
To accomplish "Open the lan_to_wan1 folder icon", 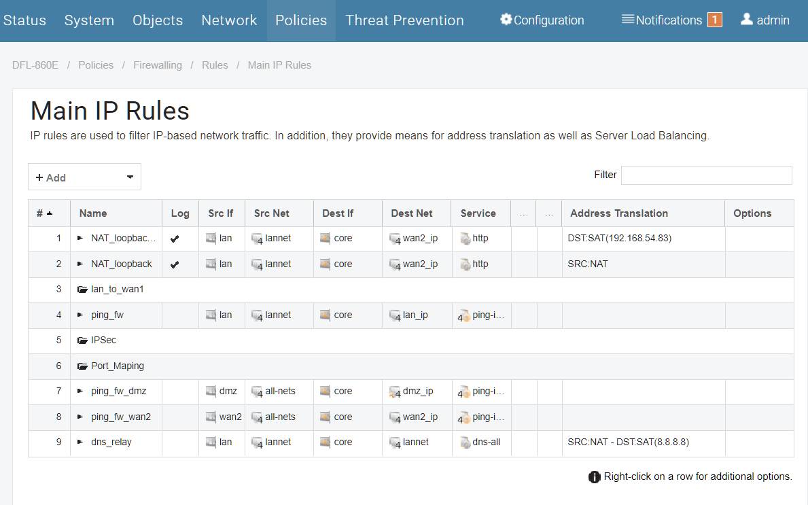I will click(82, 290).
